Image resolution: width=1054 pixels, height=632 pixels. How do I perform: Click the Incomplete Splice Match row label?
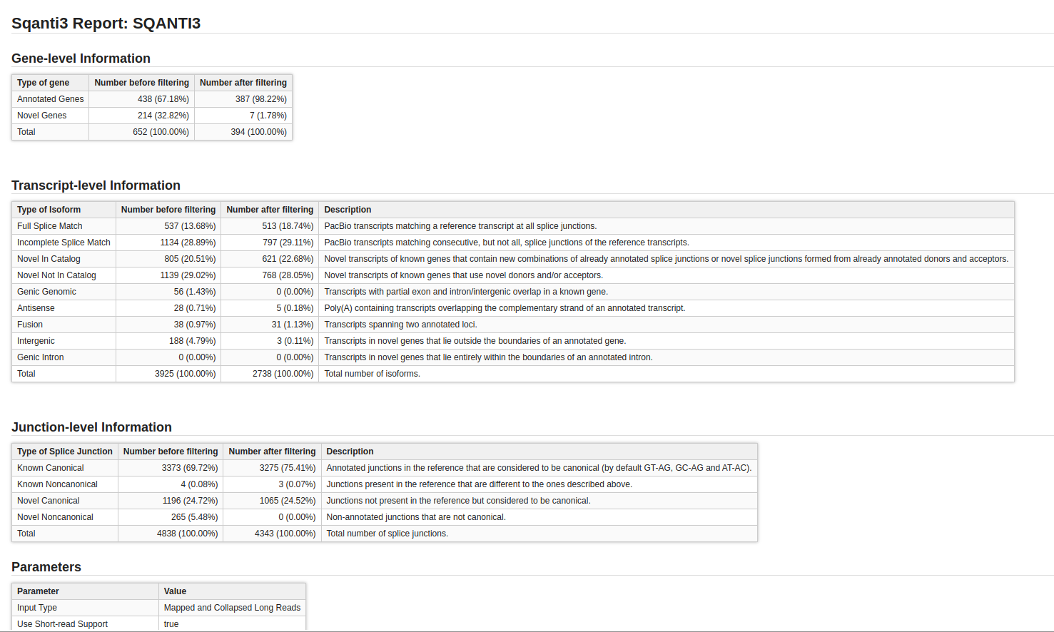[64, 243]
